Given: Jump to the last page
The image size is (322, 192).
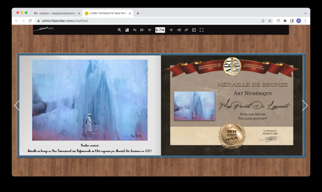Looking at the screenshot, I should (x=178, y=30).
